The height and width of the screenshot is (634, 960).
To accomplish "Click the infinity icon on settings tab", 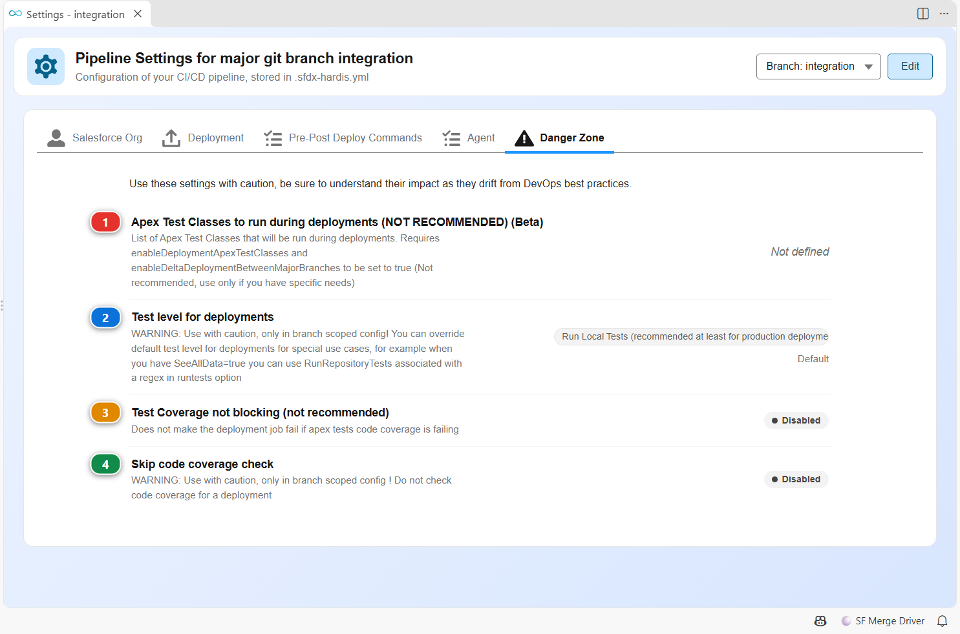I will (x=16, y=14).
